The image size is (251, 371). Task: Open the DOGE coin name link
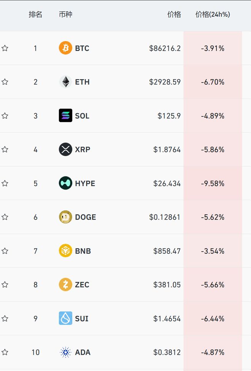(86, 217)
